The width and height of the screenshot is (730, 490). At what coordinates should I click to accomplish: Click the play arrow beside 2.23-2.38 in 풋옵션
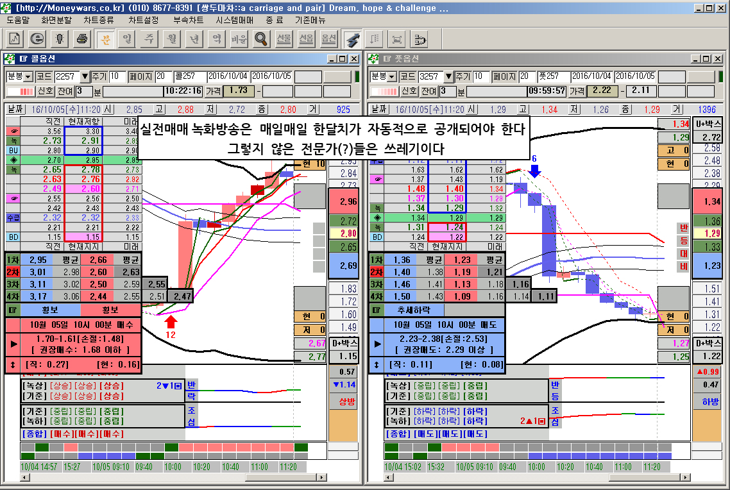coord(377,344)
